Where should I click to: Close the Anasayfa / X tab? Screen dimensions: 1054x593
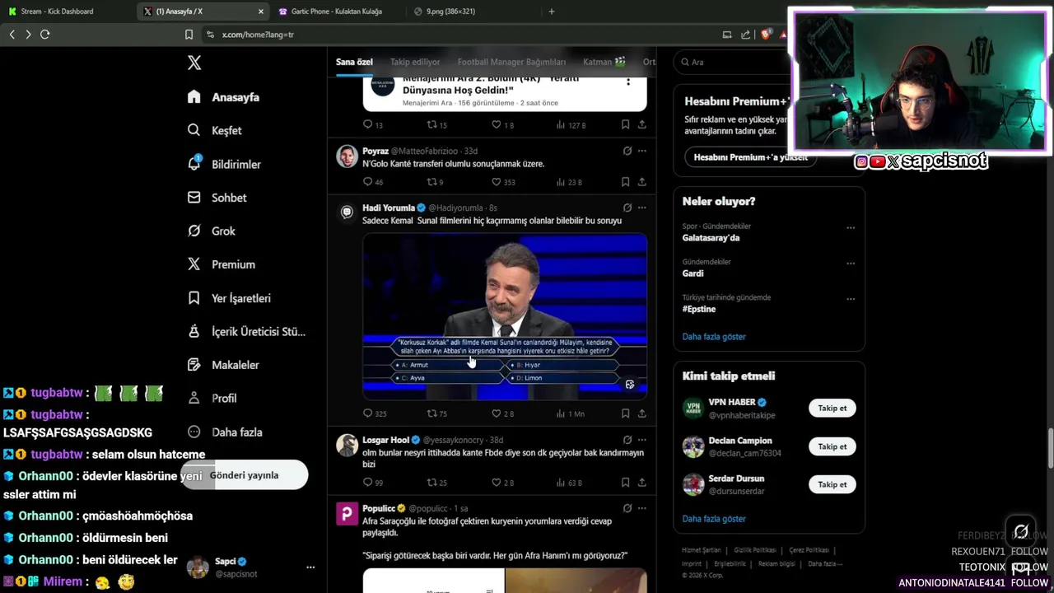coord(261,12)
